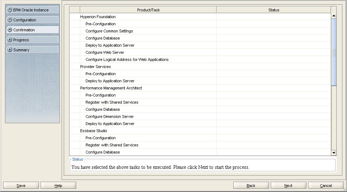Click the status message text
347x192 pixels.
coord(160,167)
